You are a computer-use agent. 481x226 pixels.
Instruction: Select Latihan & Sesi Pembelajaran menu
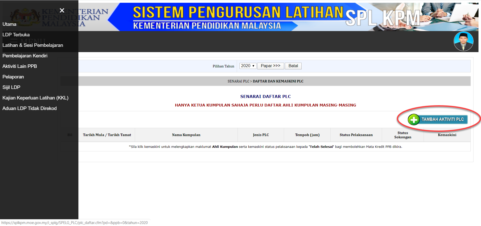coord(33,45)
